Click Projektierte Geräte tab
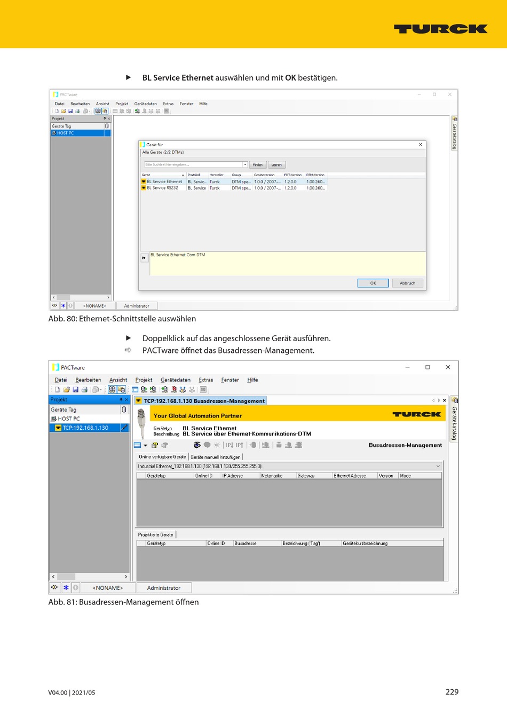The height and width of the screenshot is (717, 507). click(x=156, y=535)
